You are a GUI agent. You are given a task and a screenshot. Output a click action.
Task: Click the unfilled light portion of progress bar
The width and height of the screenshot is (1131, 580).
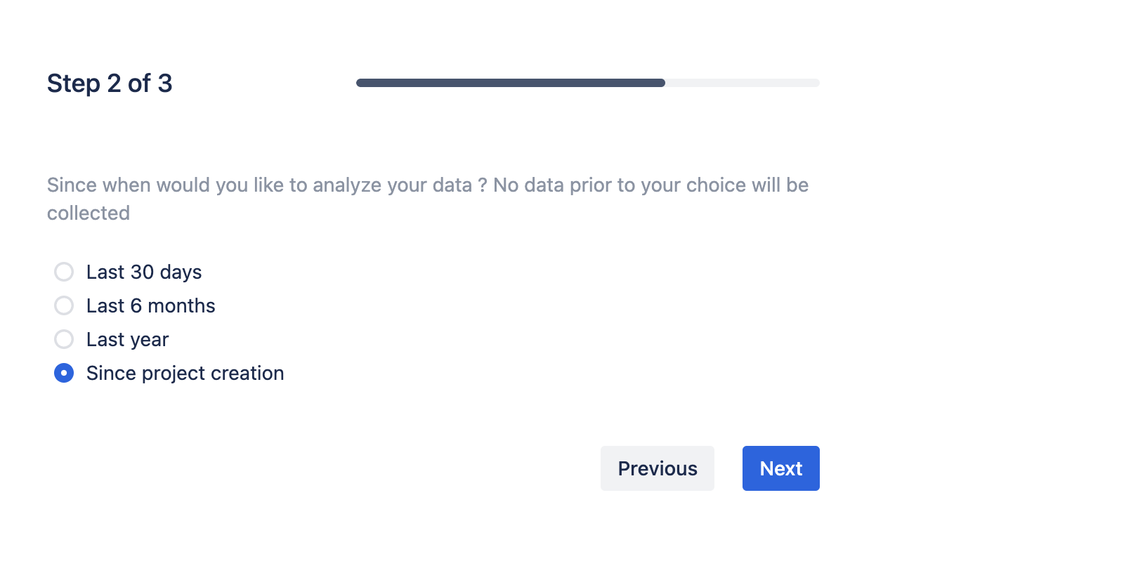pos(742,83)
